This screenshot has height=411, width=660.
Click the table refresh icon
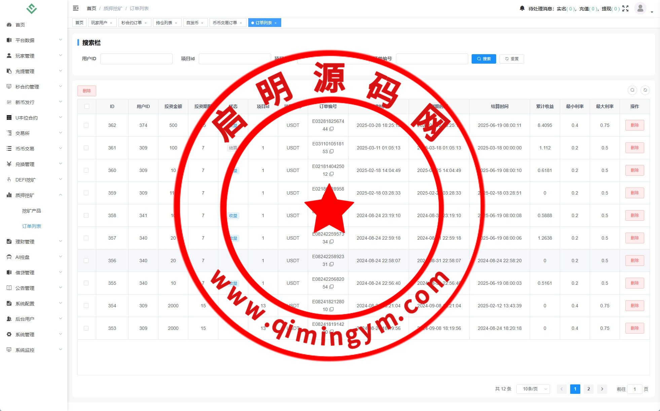645,90
